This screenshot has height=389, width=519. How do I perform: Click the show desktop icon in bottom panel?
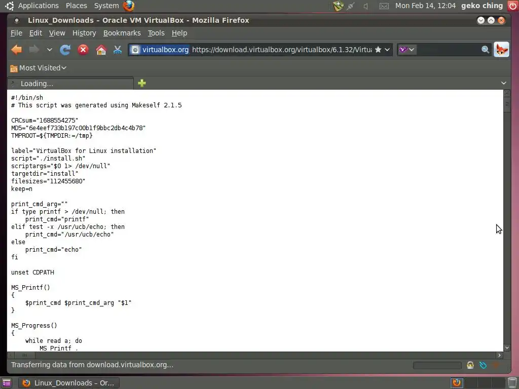(6, 383)
